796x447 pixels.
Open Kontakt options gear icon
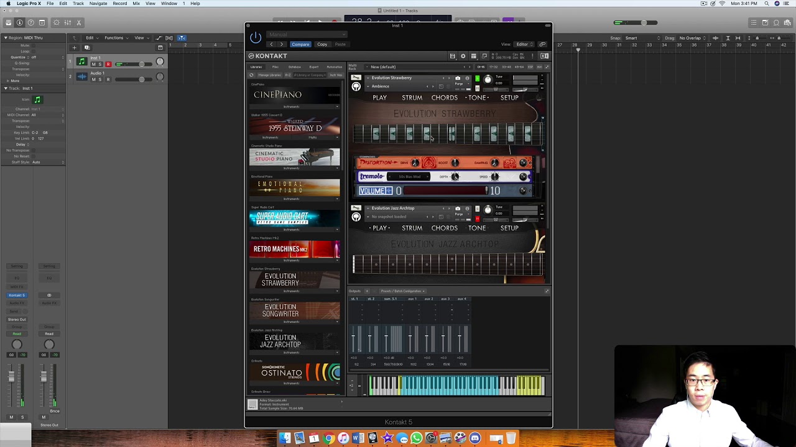(463, 56)
